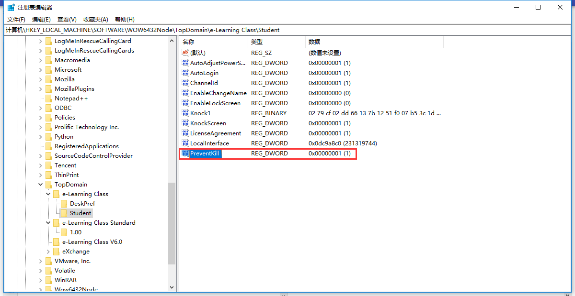Viewport: 575px width, 296px height.
Task: Expand the Microsoft registry key
Action: click(x=41, y=70)
